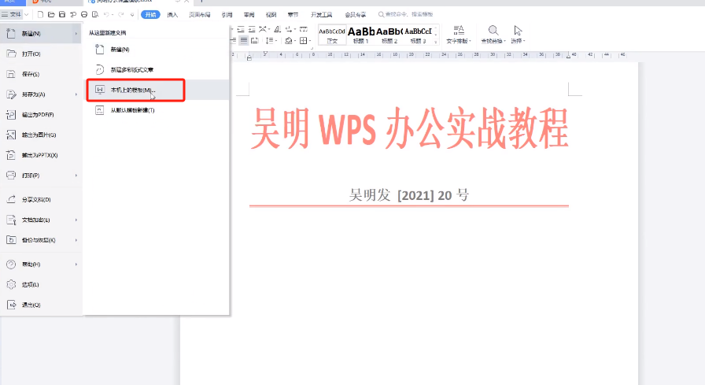Select 打开(O) in the file menu
This screenshot has height=385, width=705.
pyautogui.click(x=40, y=54)
